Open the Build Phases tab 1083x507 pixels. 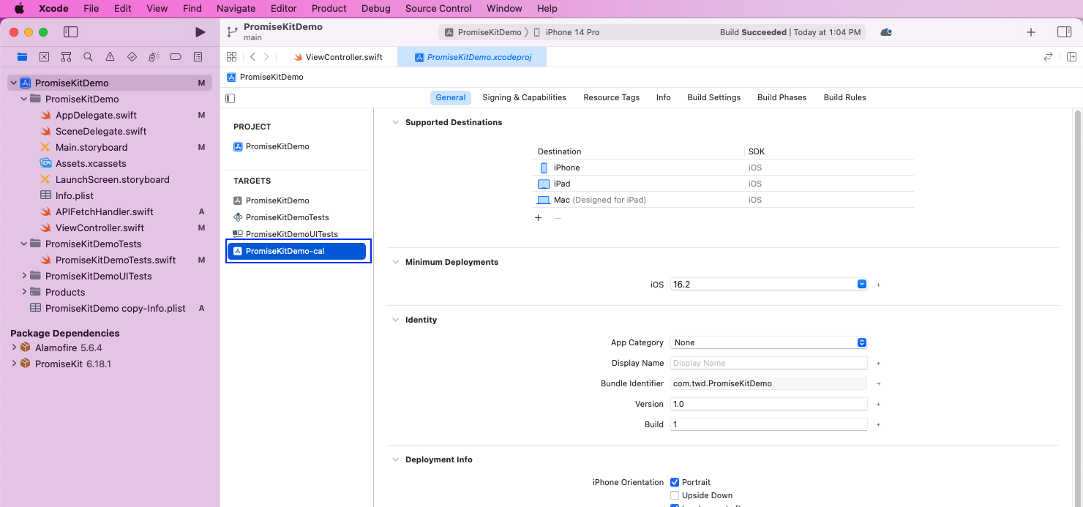point(782,97)
